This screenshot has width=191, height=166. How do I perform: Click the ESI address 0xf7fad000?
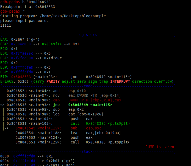tap(22, 58)
